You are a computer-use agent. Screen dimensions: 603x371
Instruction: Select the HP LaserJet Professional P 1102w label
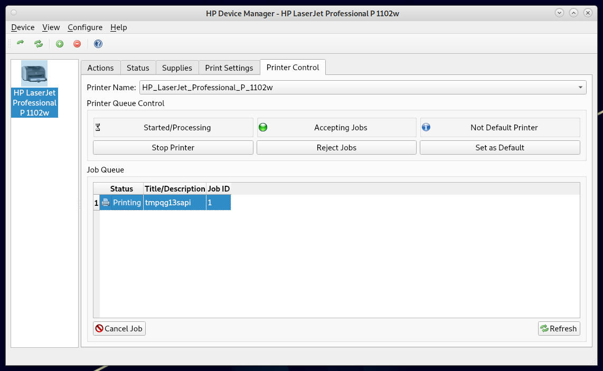tap(35, 103)
